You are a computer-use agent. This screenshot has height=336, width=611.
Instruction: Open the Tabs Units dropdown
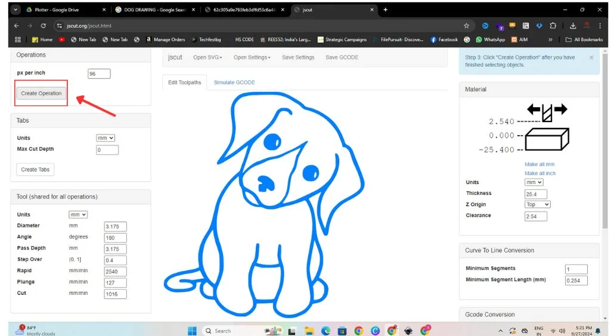tap(105, 138)
